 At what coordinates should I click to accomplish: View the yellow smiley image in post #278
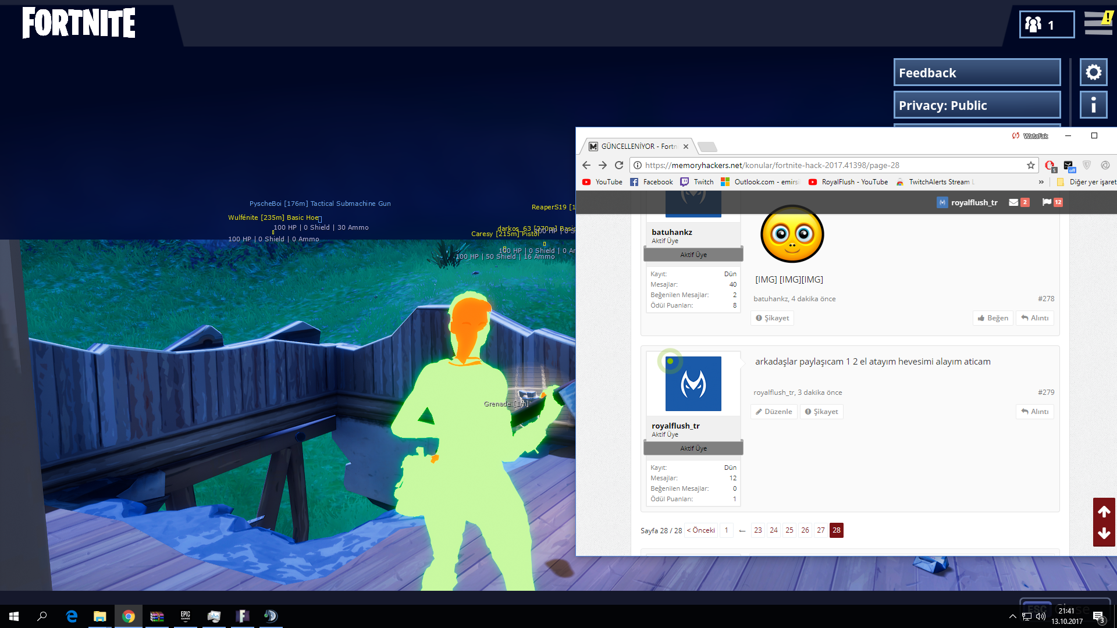pos(792,234)
